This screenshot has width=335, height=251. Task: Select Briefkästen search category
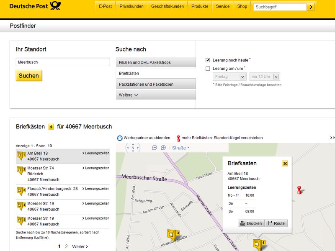click(156, 74)
